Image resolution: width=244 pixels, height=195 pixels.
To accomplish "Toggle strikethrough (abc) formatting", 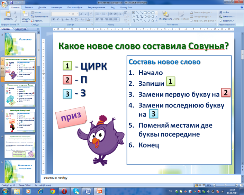I will (67, 19).
